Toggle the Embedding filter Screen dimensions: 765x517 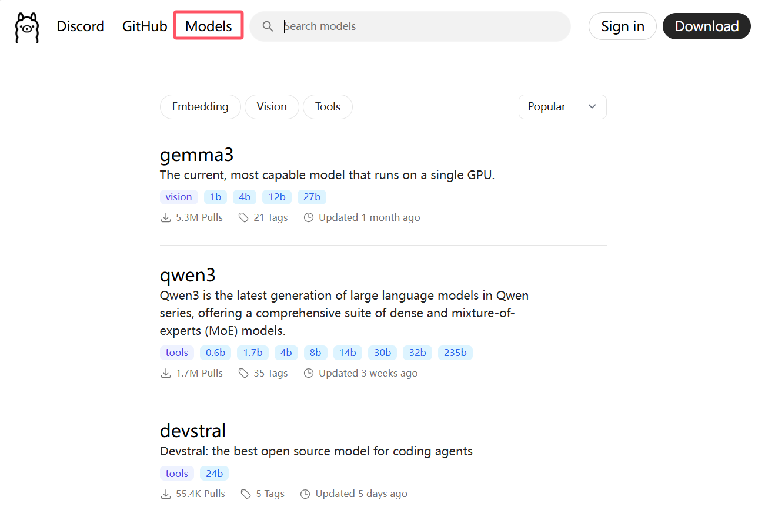pos(200,107)
